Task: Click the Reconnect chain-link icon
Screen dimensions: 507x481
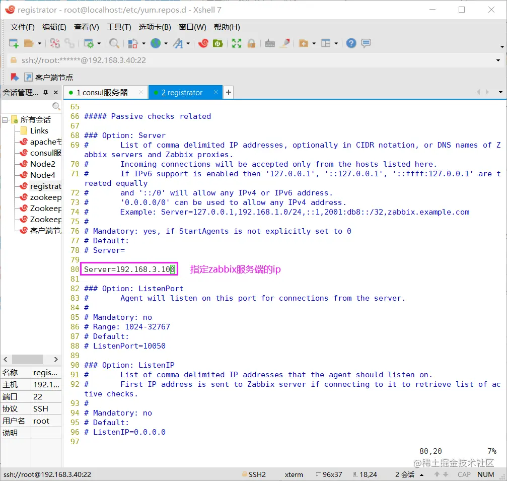Action: coord(69,43)
